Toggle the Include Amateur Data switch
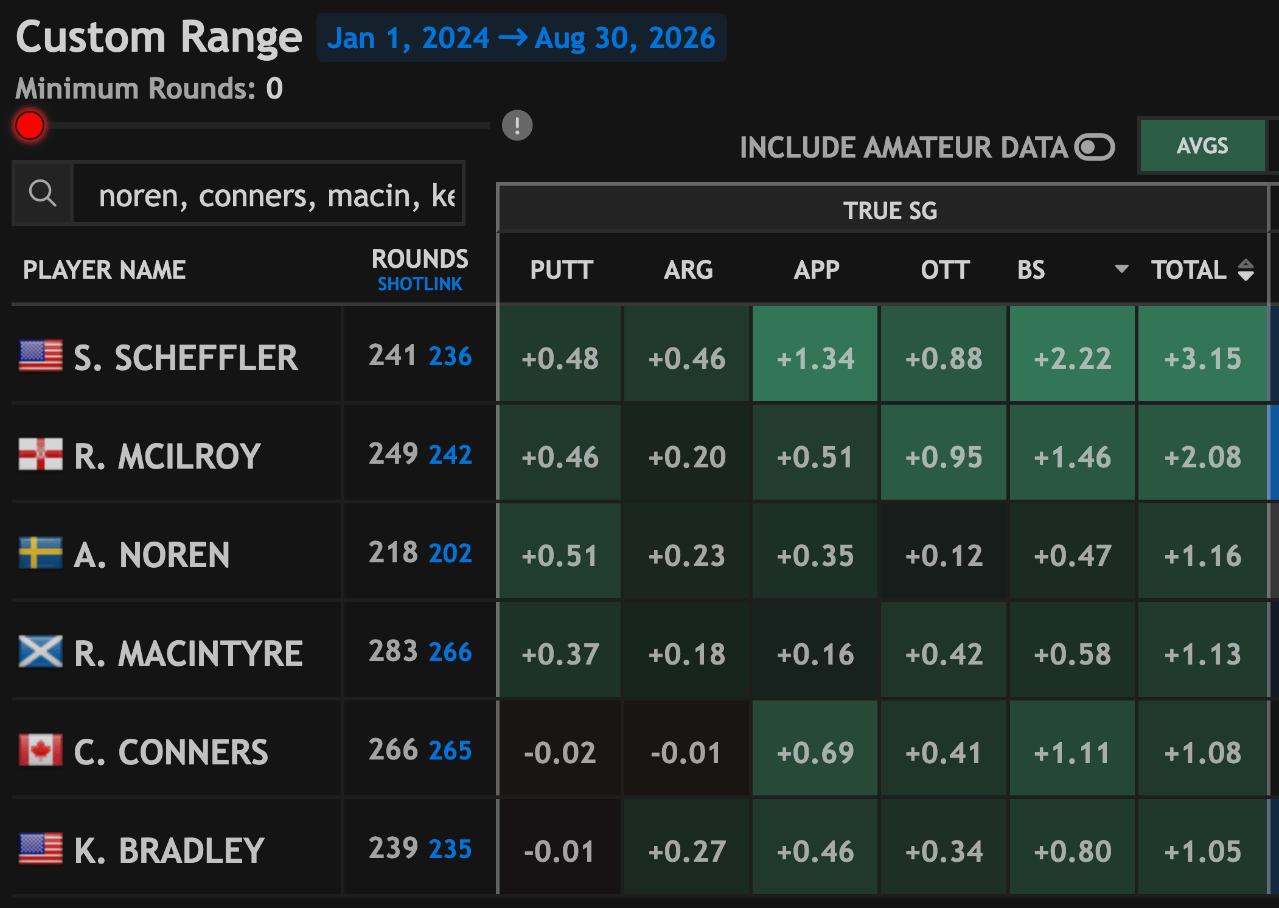 pos(1094,147)
